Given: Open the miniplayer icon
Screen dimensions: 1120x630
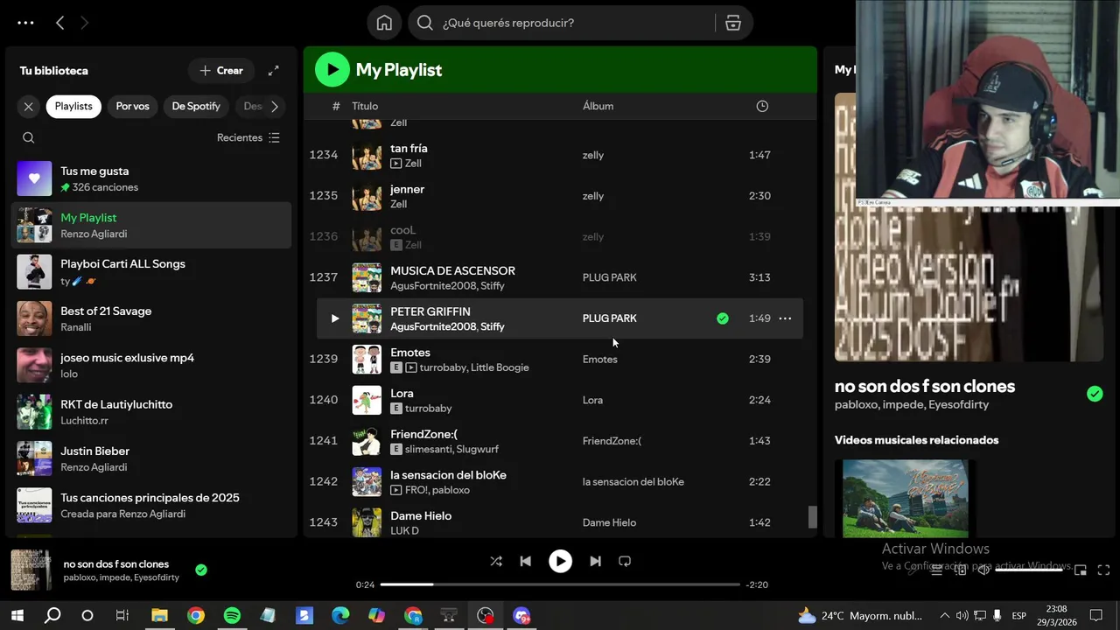Looking at the screenshot, I should (x=1081, y=570).
